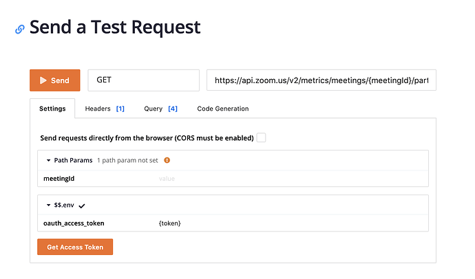Screen dimensions: 475x279
Task: Enable the CORS direct browser requests checkbox
Action: 261,137
